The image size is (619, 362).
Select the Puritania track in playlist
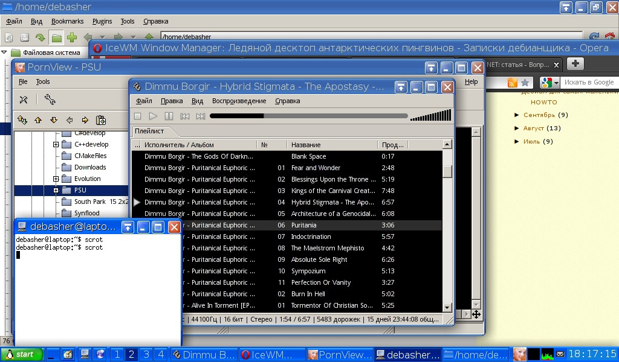point(303,225)
